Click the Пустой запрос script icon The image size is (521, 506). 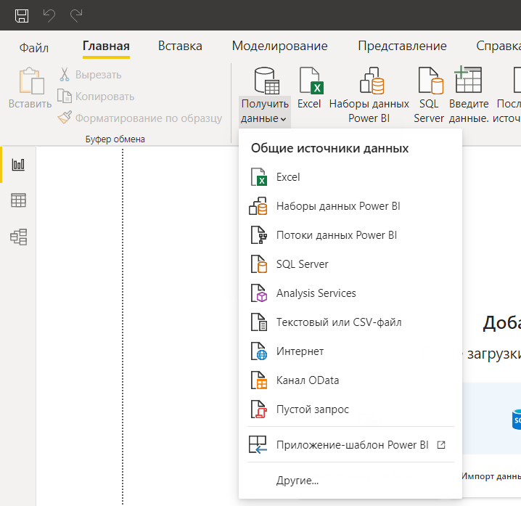pos(259,409)
